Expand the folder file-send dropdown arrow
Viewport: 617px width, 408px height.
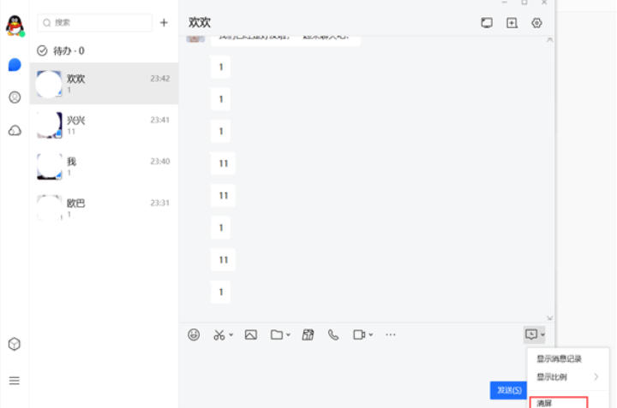point(288,335)
